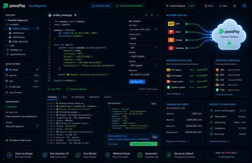Collapse the examples folder
The width and height of the screenshot is (252, 163).
(x=13, y=24)
